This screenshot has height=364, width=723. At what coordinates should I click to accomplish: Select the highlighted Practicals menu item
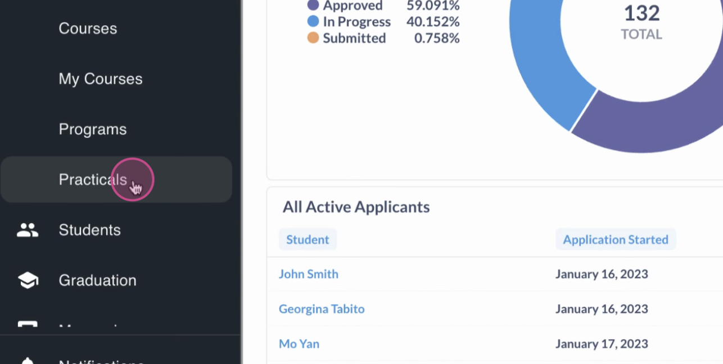116,179
